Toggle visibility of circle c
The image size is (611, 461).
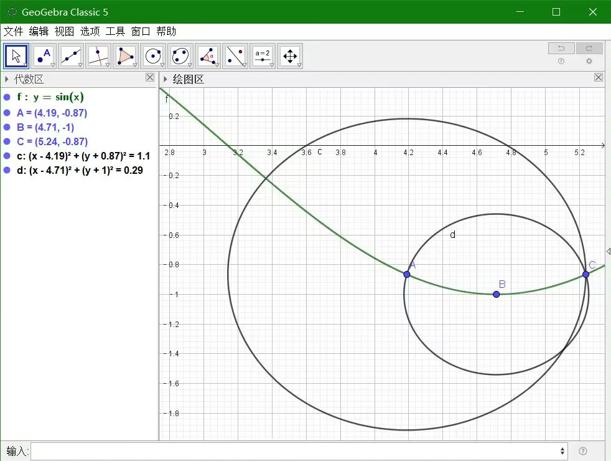(x=7, y=156)
